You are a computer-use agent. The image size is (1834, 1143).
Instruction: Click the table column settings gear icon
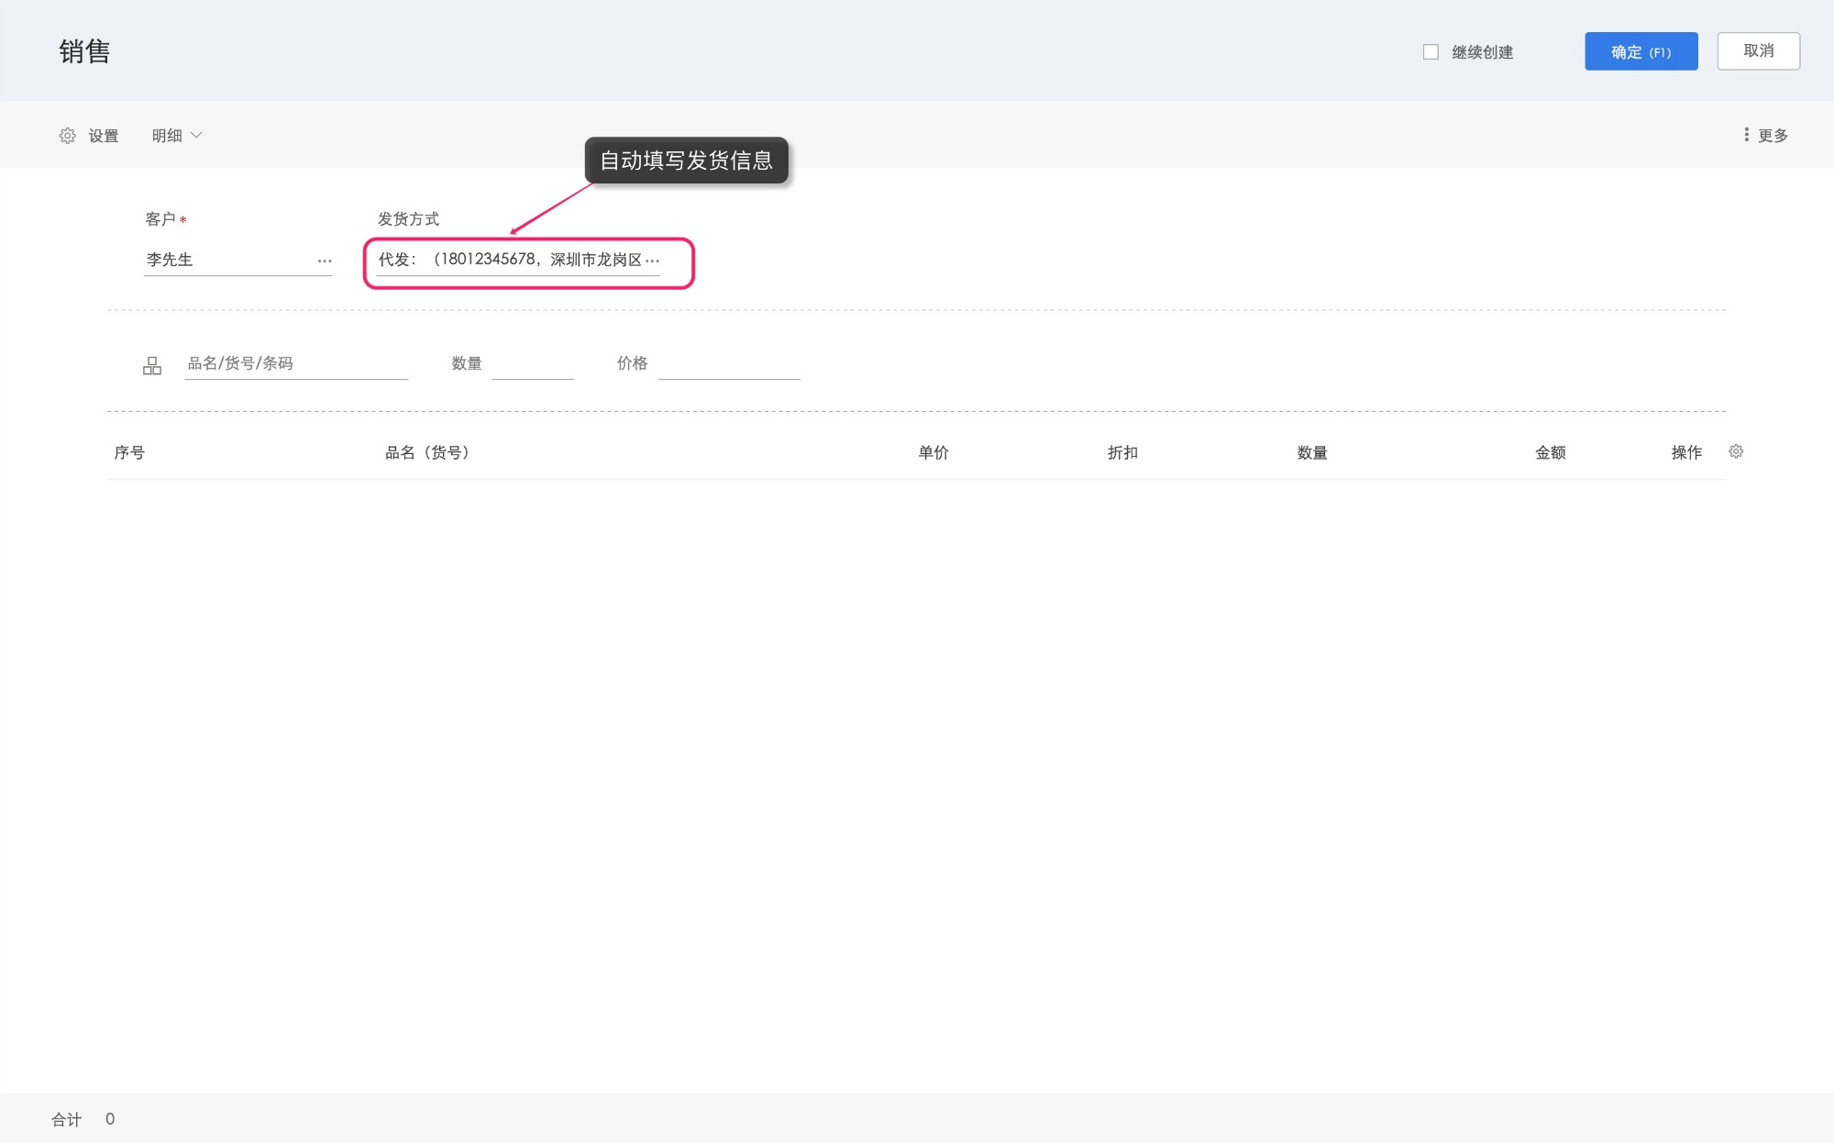1736,451
